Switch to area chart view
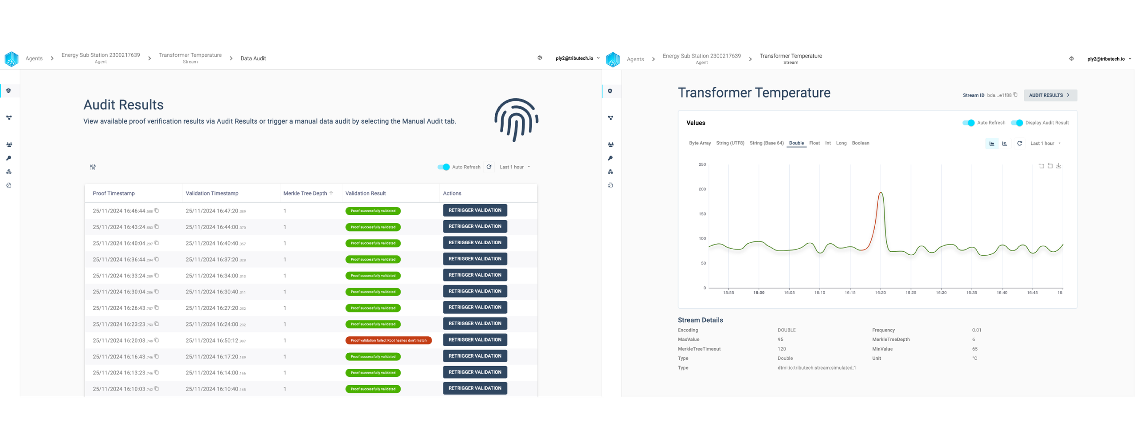 click(992, 144)
